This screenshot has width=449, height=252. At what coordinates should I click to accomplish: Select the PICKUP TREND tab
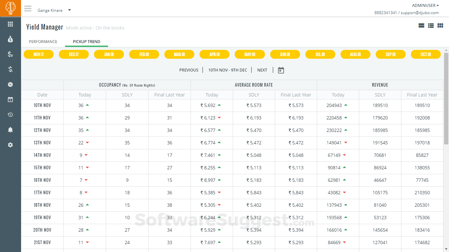[86, 41]
